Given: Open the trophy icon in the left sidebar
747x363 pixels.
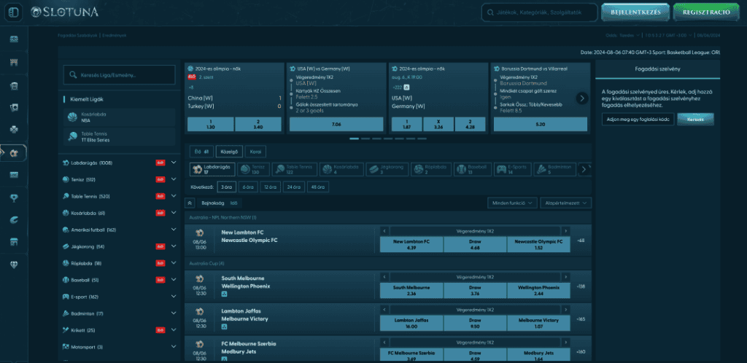Looking at the screenshot, I should 14,198.
